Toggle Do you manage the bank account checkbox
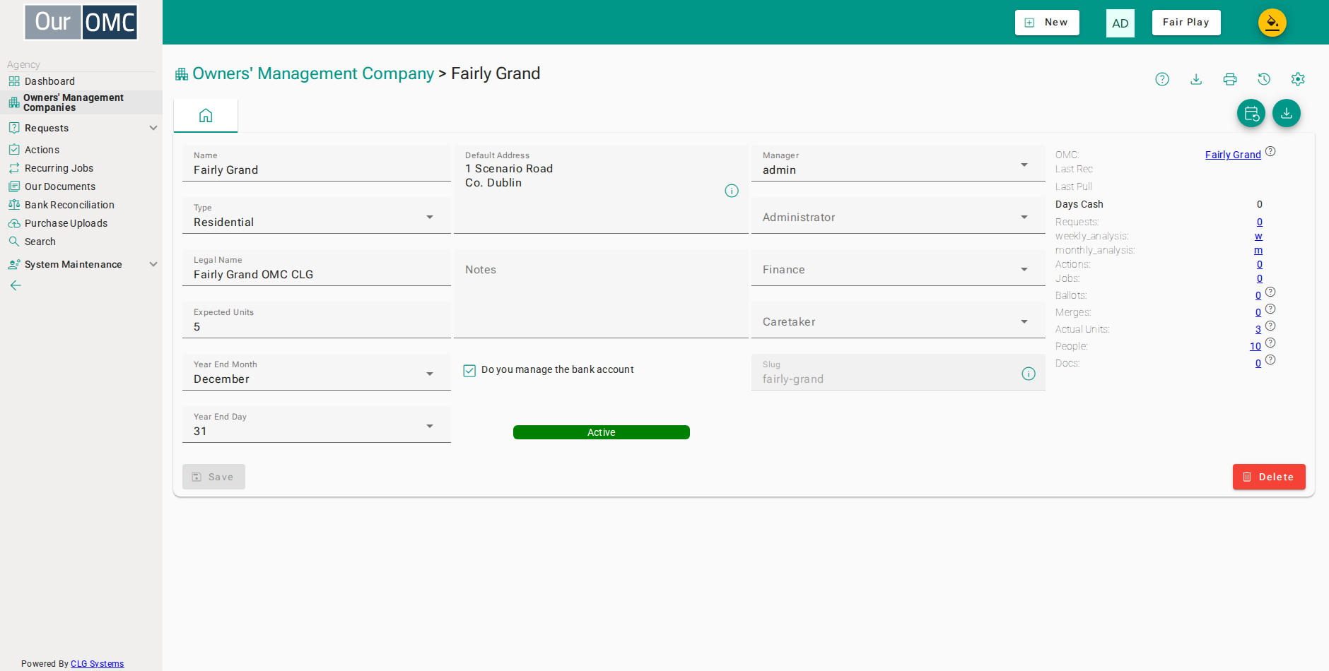1329x671 pixels. 469,370
